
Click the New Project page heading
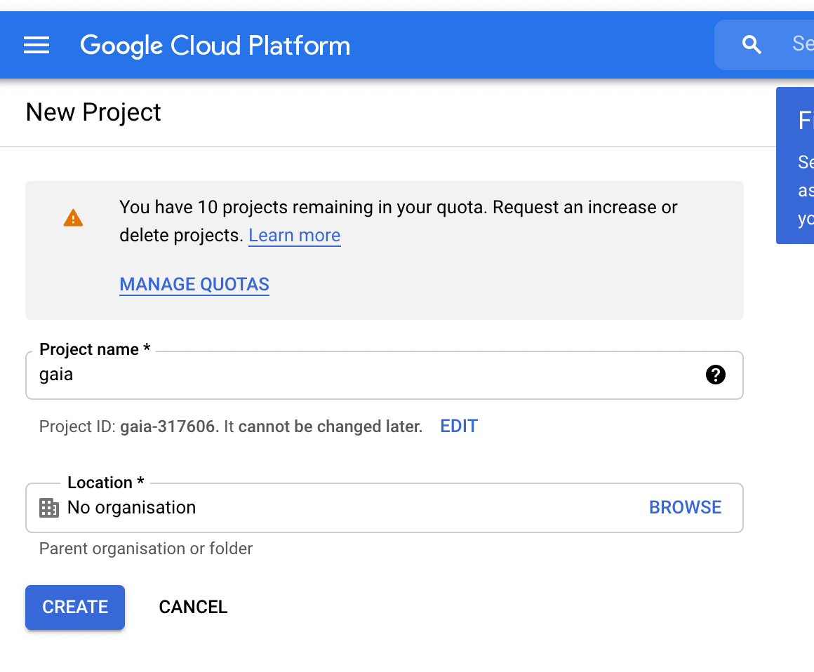click(93, 113)
